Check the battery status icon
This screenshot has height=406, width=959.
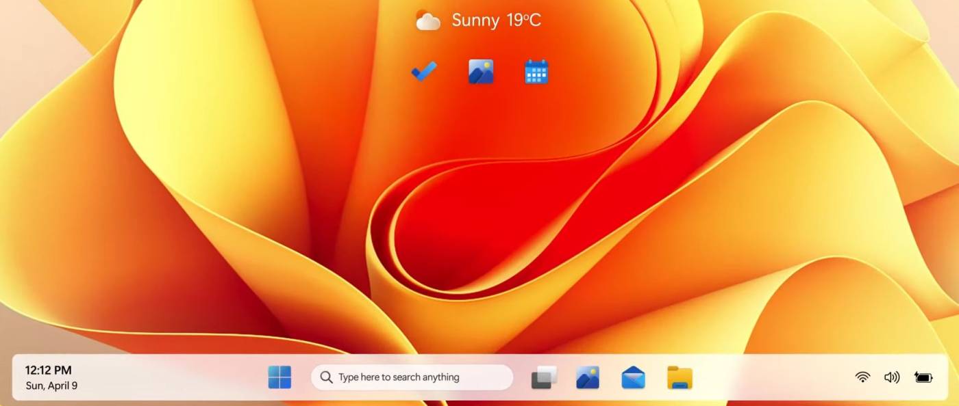pos(923,377)
